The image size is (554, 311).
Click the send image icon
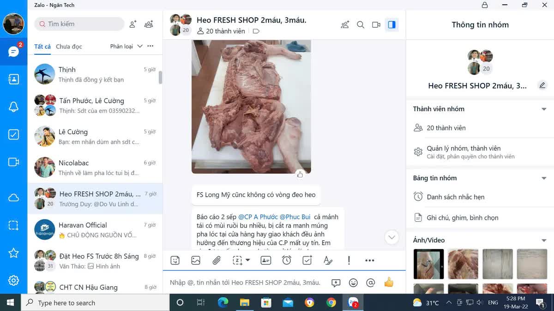196,260
